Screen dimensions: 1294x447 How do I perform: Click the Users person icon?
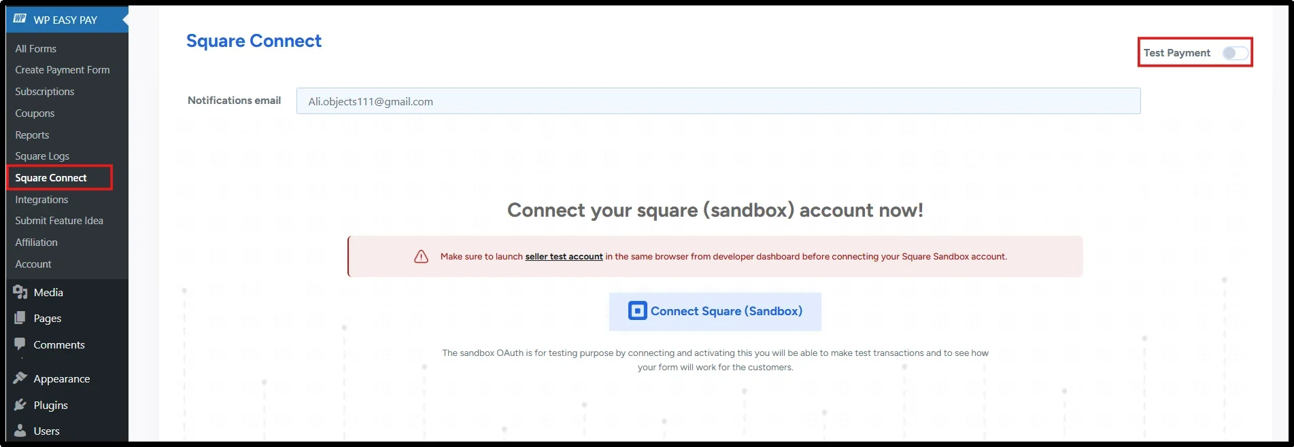(20, 430)
